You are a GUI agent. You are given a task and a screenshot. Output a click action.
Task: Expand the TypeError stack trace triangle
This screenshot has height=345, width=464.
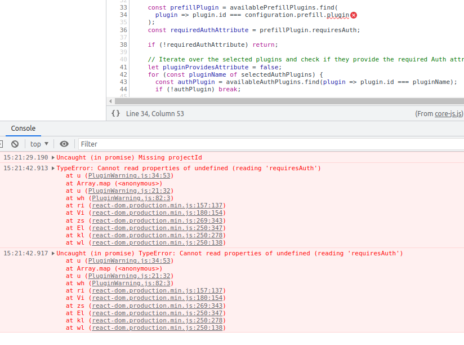pyautogui.click(x=54, y=167)
